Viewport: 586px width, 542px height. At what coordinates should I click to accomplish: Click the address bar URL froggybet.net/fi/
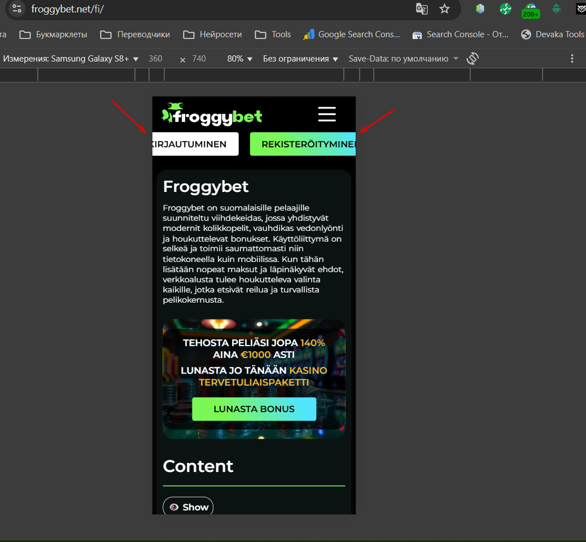click(x=67, y=9)
